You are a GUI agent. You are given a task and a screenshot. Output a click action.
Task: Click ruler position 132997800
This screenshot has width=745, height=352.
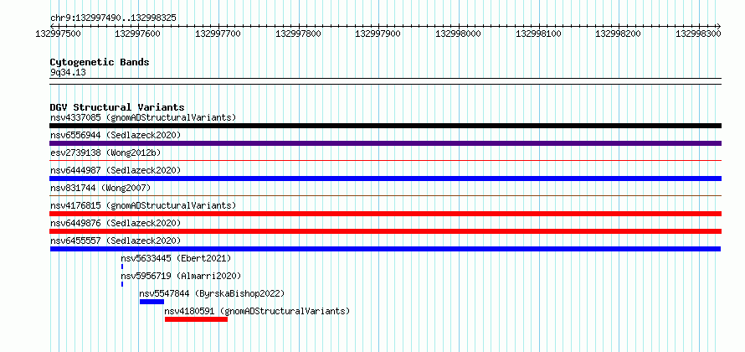point(298,34)
